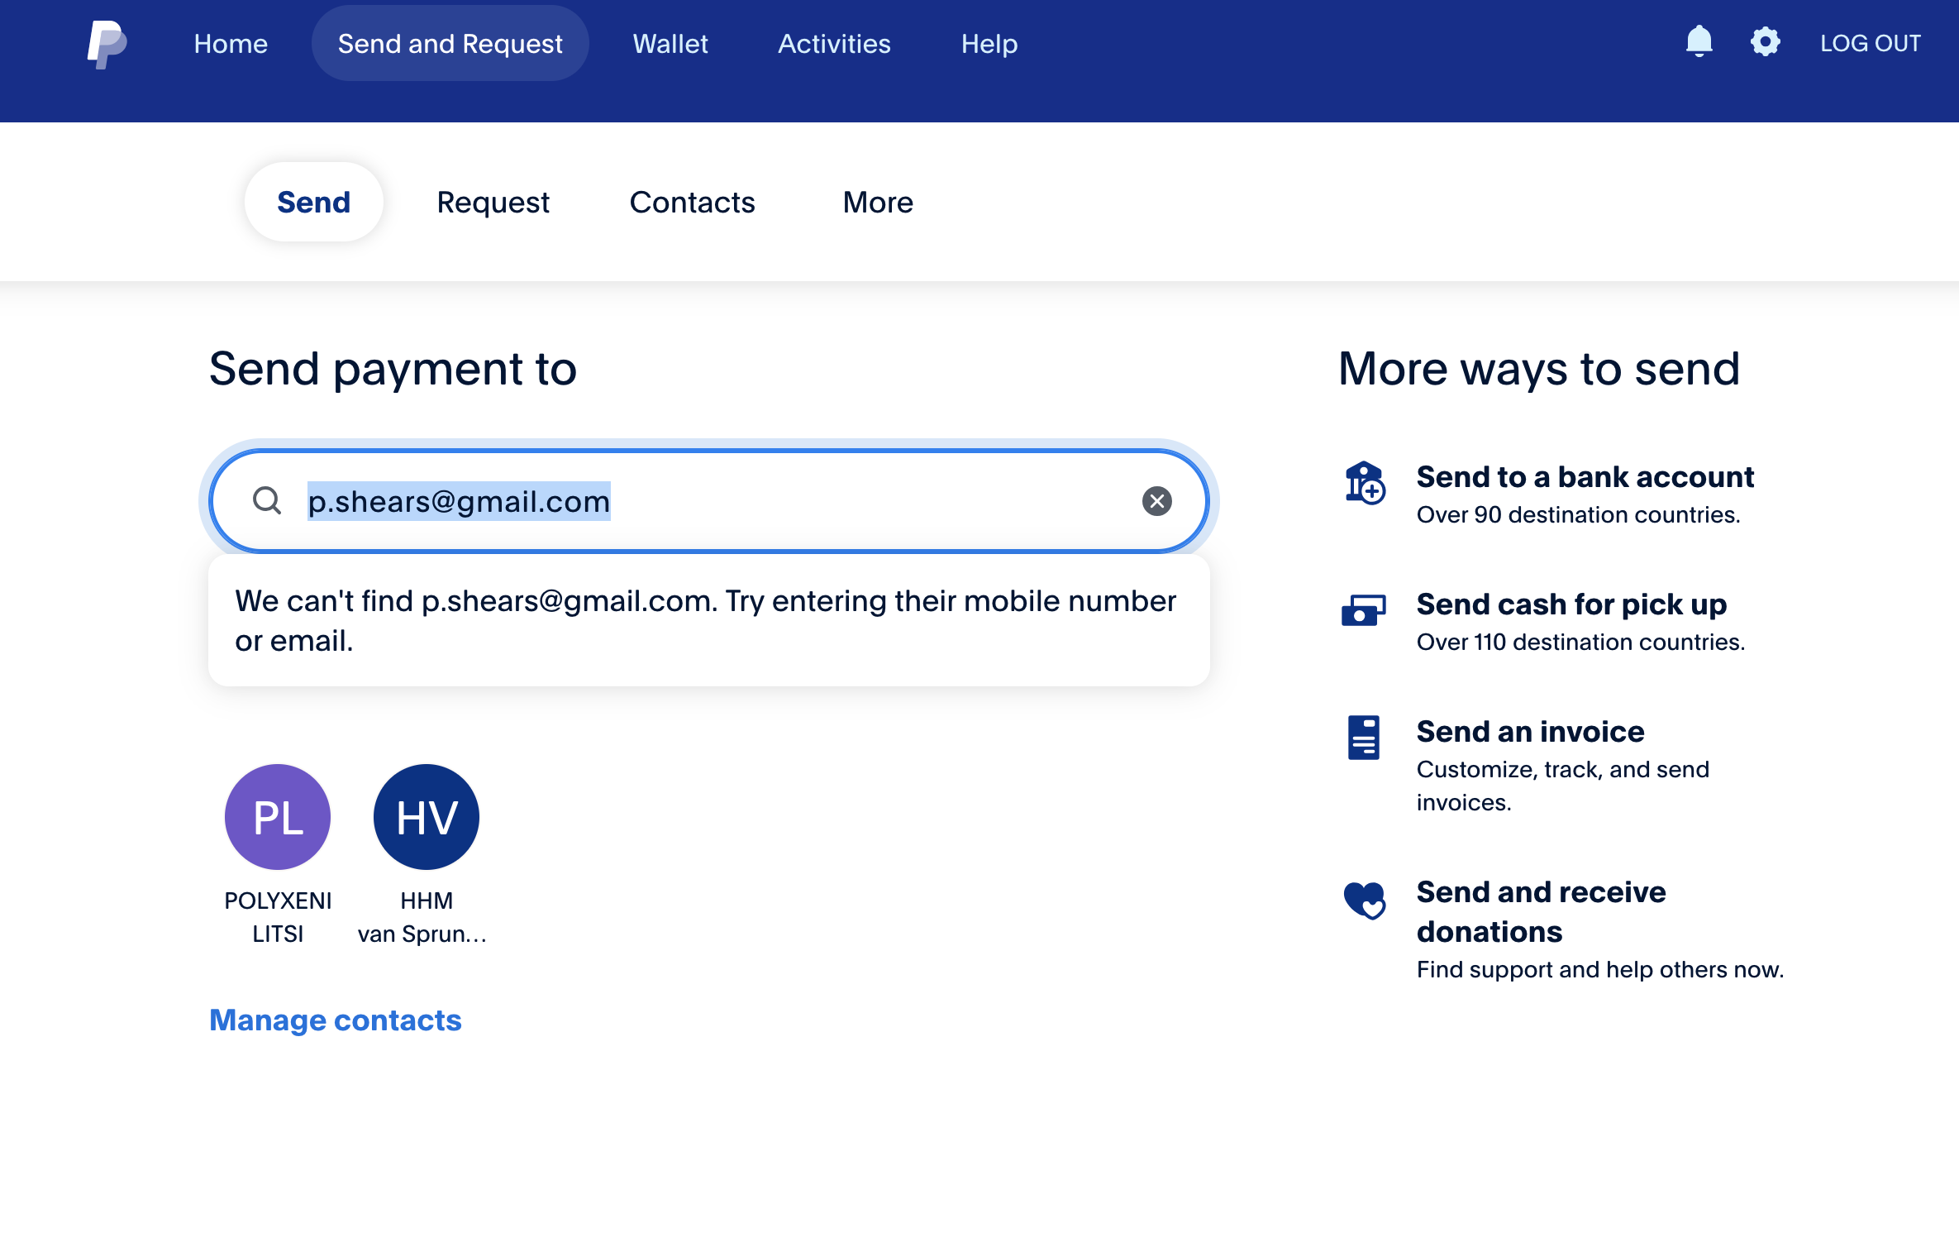Screen dimensions: 1959x1247
Task: Switch to the Request tab
Action: pos(493,202)
